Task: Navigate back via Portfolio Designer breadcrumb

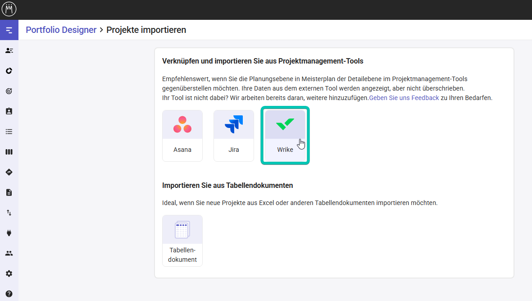Action: click(x=61, y=30)
